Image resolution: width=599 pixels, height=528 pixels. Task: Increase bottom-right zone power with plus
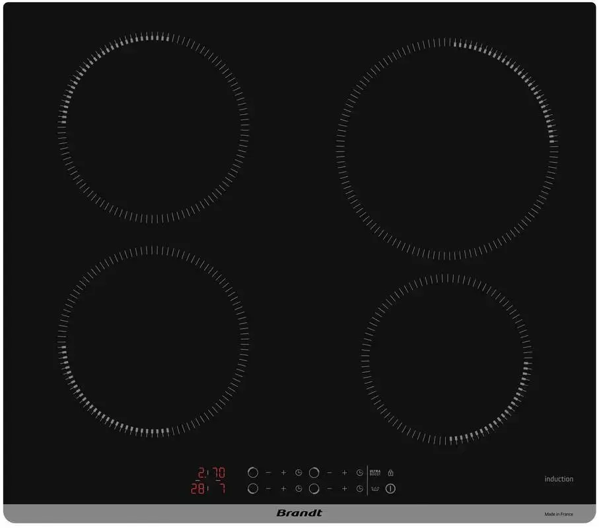click(344, 489)
